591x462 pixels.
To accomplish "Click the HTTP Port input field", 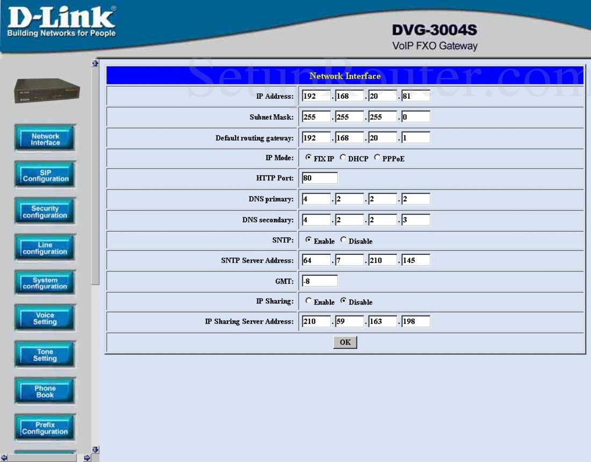I will click(320, 178).
